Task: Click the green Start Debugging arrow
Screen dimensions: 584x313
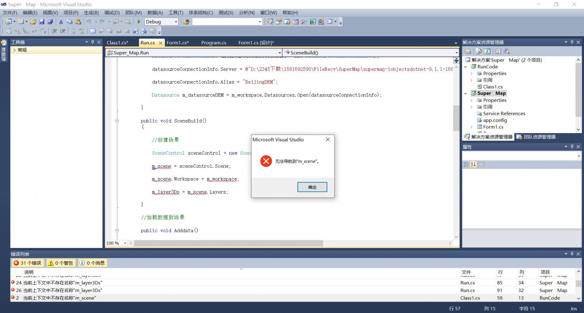Action: pos(139,22)
